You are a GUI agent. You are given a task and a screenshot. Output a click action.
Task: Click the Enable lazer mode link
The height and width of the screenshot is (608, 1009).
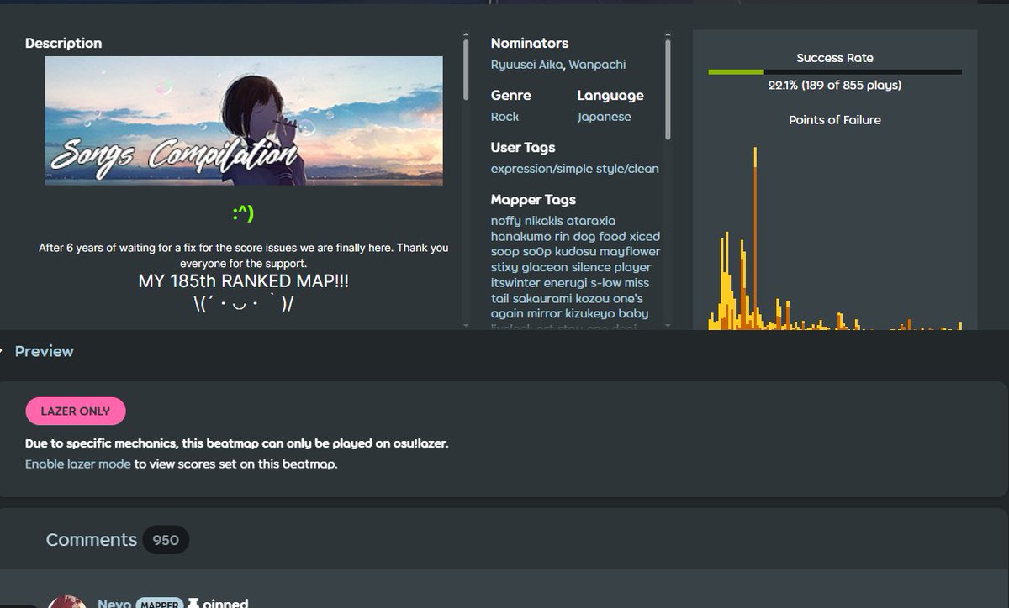coord(77,464)
